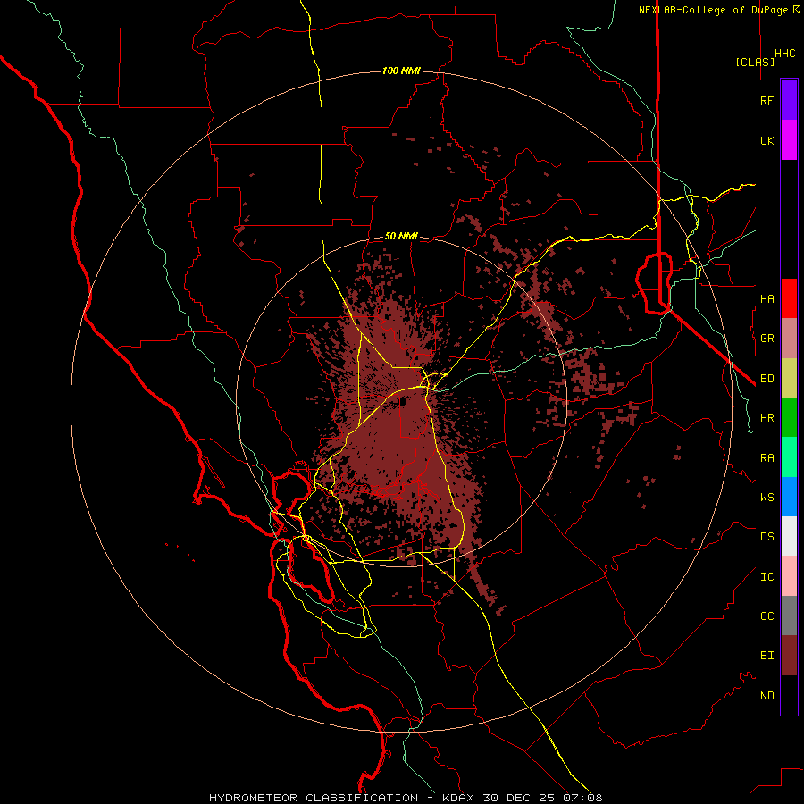Click the GR legend label
Viewport: 804px width, 804px height.
[x=766, y=339]
